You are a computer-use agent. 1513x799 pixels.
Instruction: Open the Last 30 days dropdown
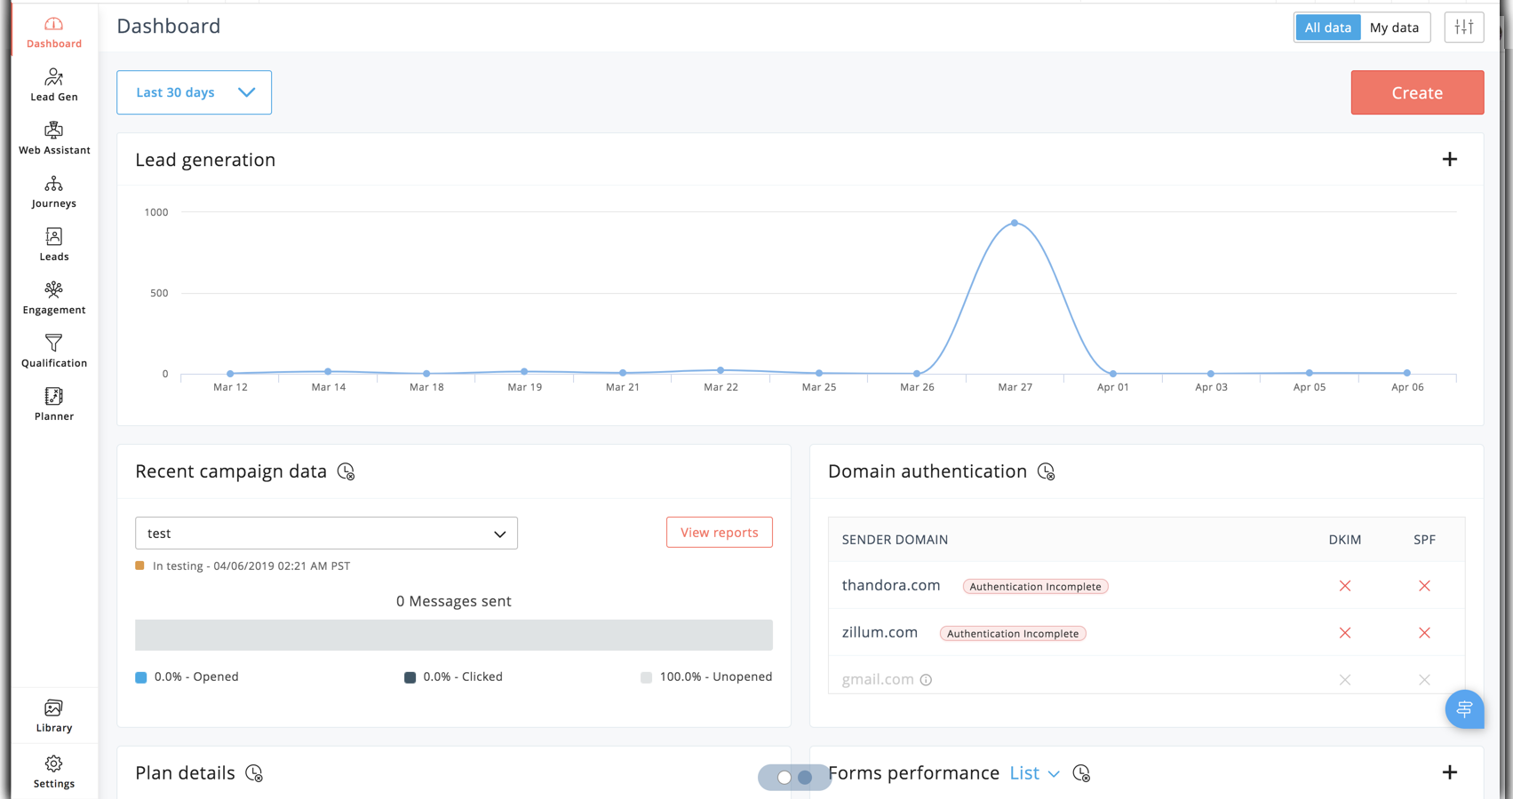click(x=194, y=92)
